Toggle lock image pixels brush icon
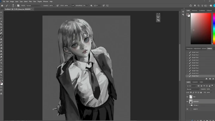Viewport: 215px width, 121px height. pyautogui.click(x=193, y=92)
